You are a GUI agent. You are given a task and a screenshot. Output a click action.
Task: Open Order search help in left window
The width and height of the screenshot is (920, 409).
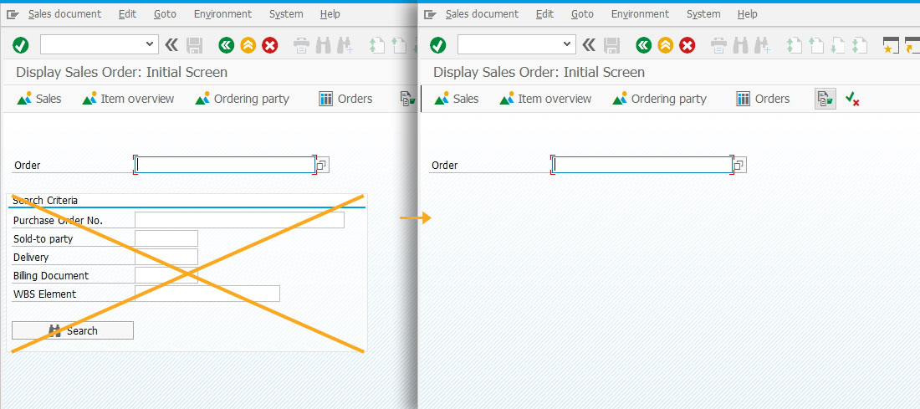(x=322, y=166)
